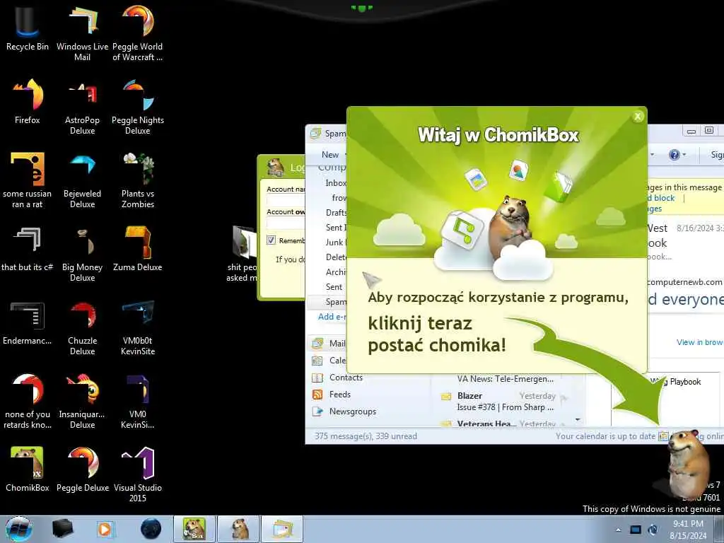Show hidden system tray icons
Viewport: 724px width, 543px height.
(618, 530)
